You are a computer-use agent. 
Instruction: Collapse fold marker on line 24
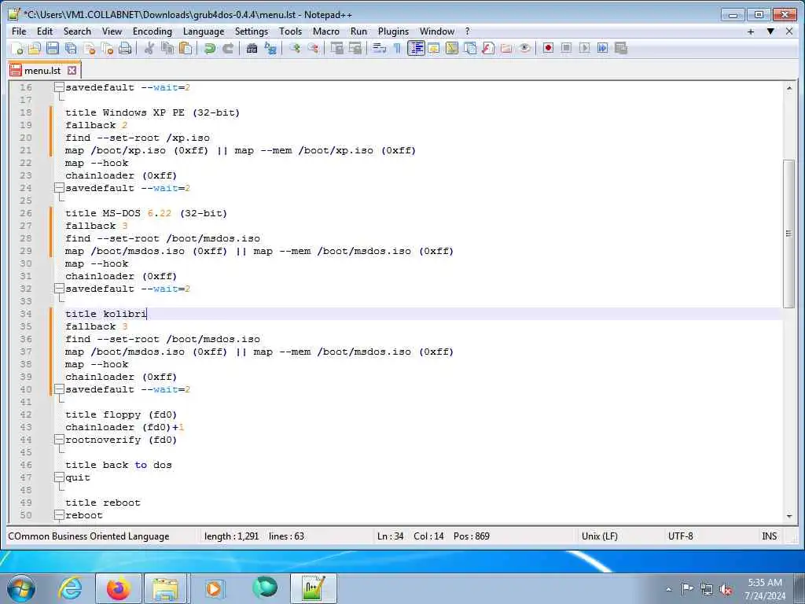coord(60,188)
